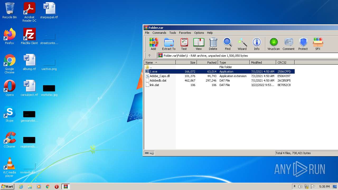Select germanylist... desktop file
This screenshot has width=338, height=190.
click(29, 116)
